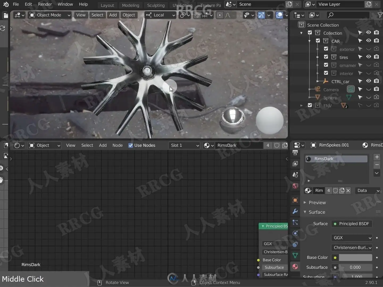Duplicate RimsDark material in node header
The image size is (383, 287).
(x=285, y=145)
